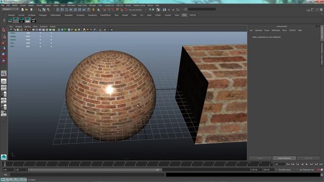Screen dimensions: 324x182
Task: Open the Lighting panel menu
Action: coord(27,27)
